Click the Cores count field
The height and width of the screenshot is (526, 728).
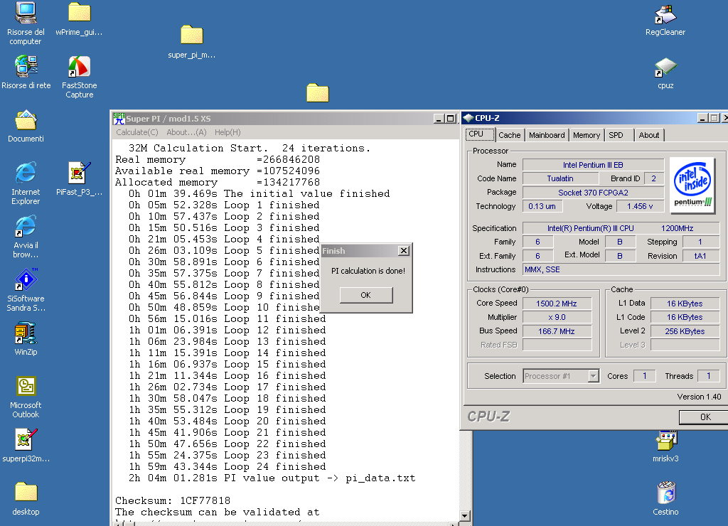644,376
